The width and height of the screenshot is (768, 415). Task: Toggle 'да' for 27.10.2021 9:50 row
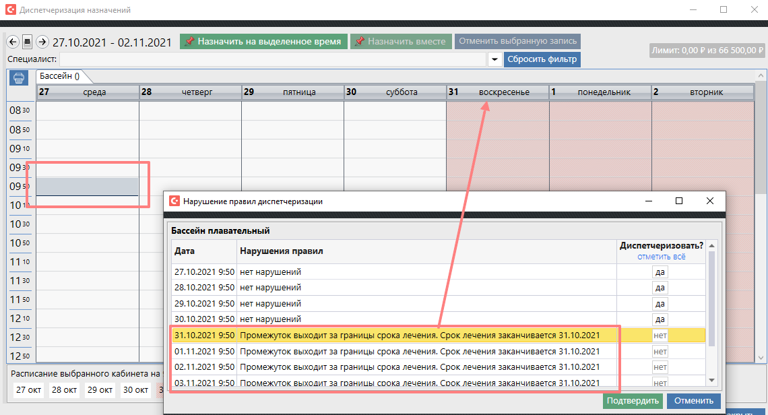660,272
